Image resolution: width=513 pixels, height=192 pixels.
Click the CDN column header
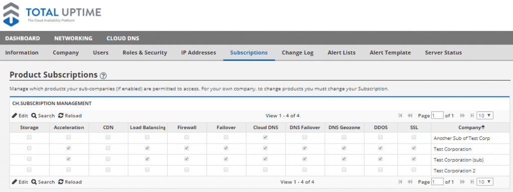108,127
